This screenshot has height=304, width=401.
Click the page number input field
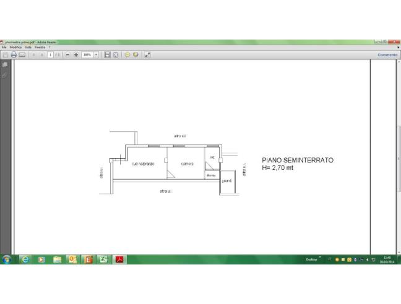click(50, 54)
